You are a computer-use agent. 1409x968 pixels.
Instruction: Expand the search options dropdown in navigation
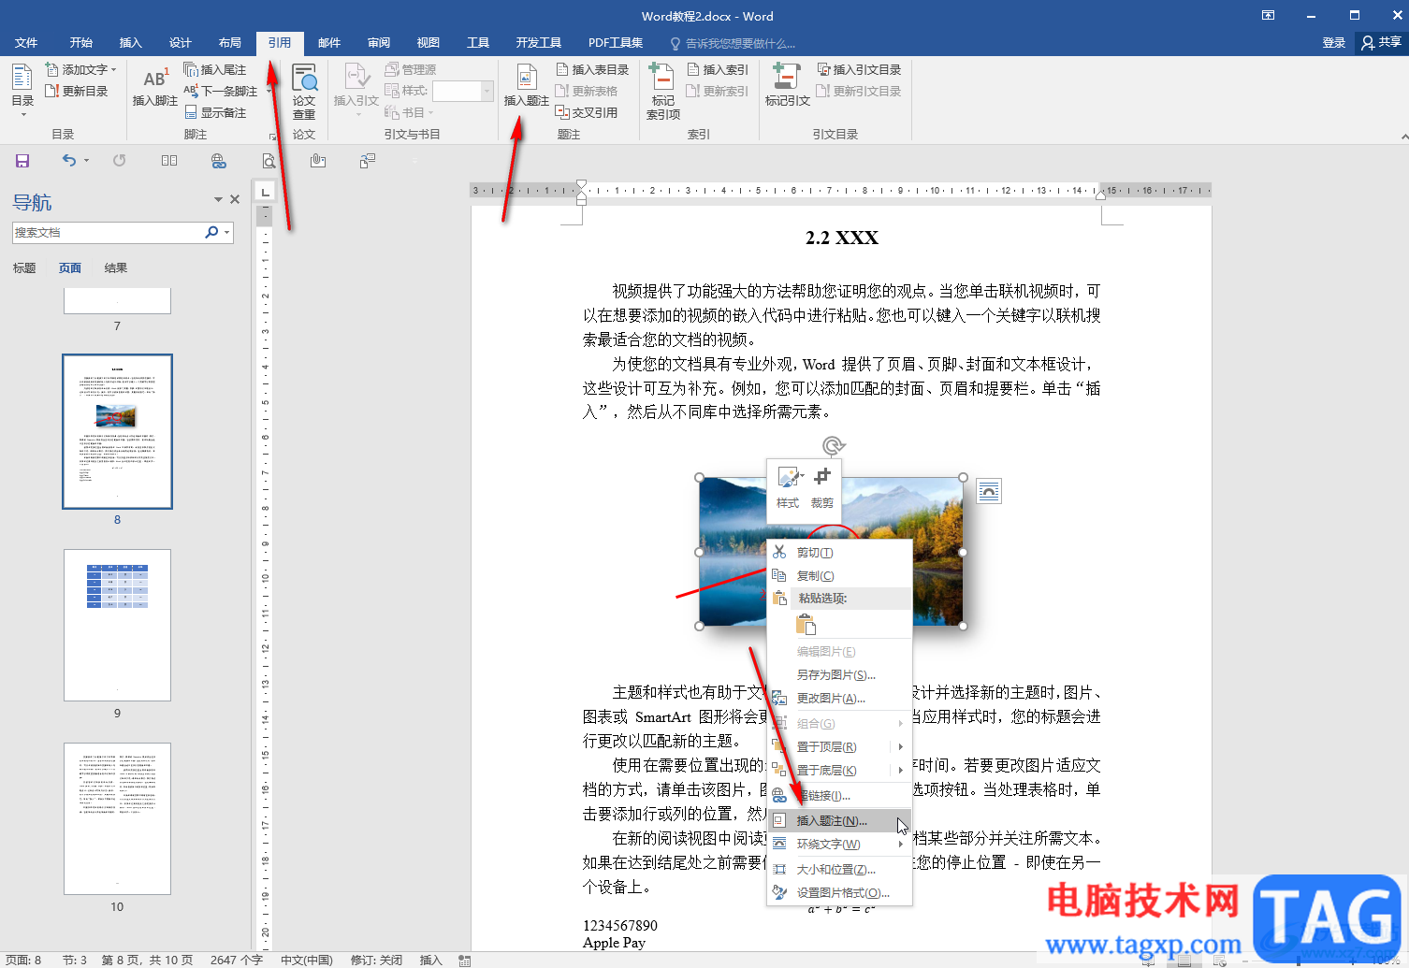tap(227, 233)
